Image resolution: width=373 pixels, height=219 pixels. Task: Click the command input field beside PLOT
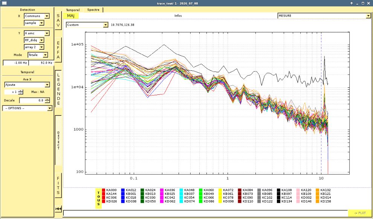pyautogui.click(x=206, y=213)
